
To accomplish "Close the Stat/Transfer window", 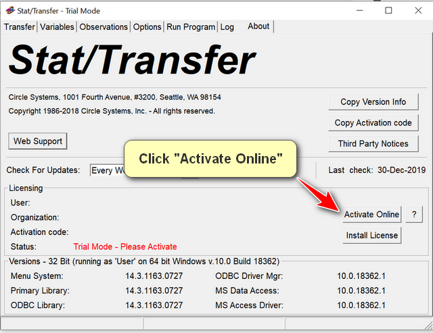I will coord(419,10).
